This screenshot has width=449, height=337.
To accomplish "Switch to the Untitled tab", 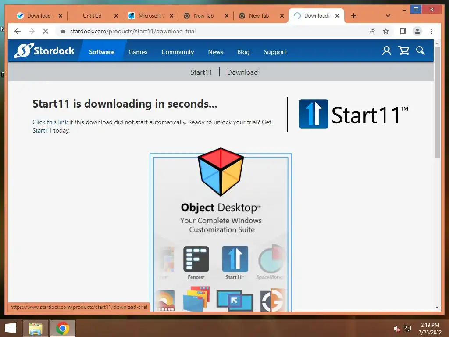I will click(92, 16).
